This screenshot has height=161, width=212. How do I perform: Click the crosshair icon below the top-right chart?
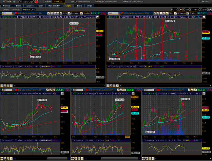(111, 86)
